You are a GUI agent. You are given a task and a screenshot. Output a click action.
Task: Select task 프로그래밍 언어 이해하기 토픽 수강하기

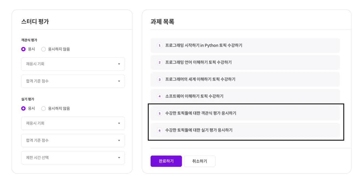pyautogui.click(x=198, y=62)
